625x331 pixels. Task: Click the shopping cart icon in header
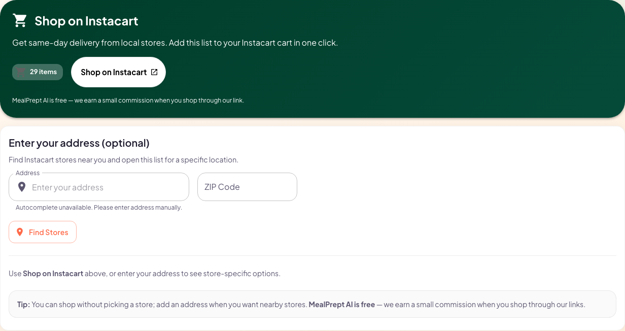(20, 21)
